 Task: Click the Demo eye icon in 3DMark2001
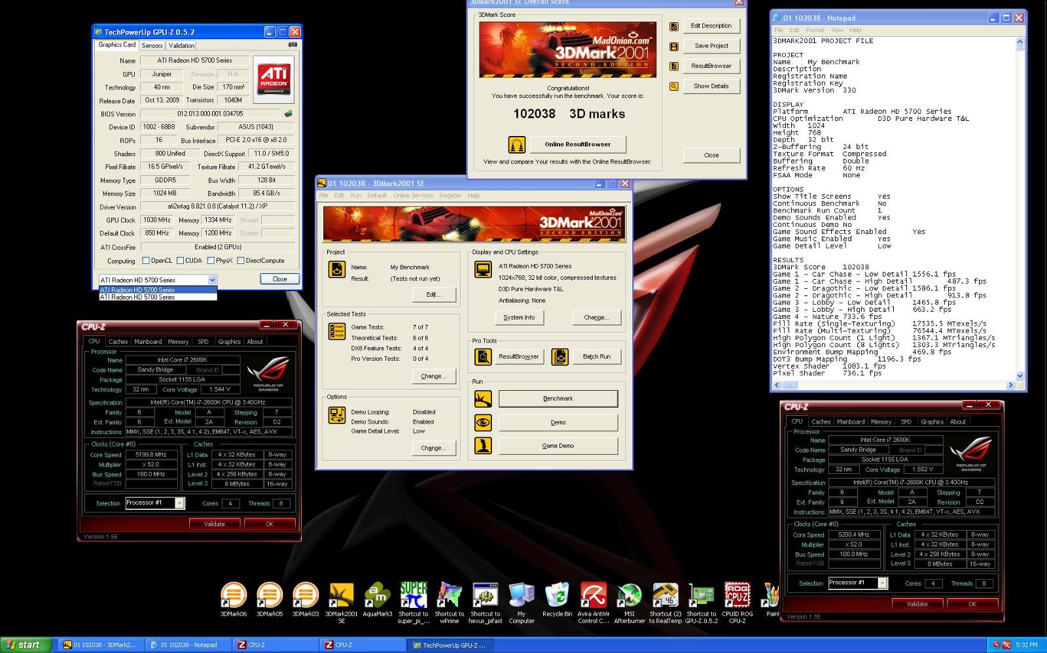[x=483, y=422]
